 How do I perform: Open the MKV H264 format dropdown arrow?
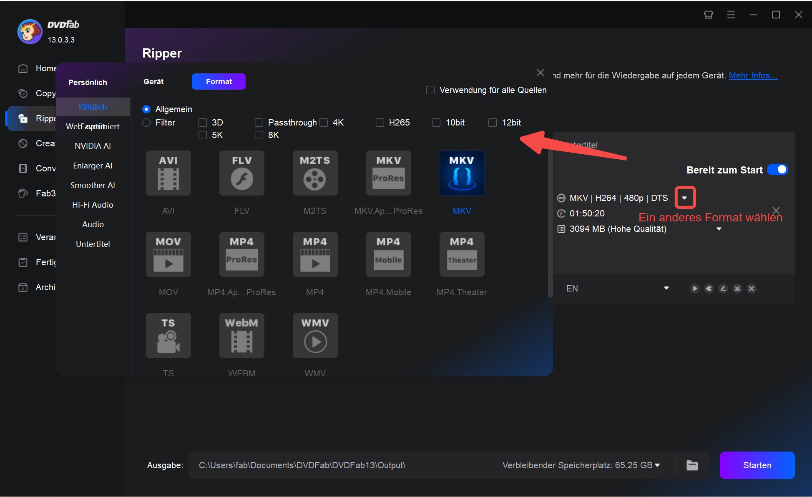684,198
